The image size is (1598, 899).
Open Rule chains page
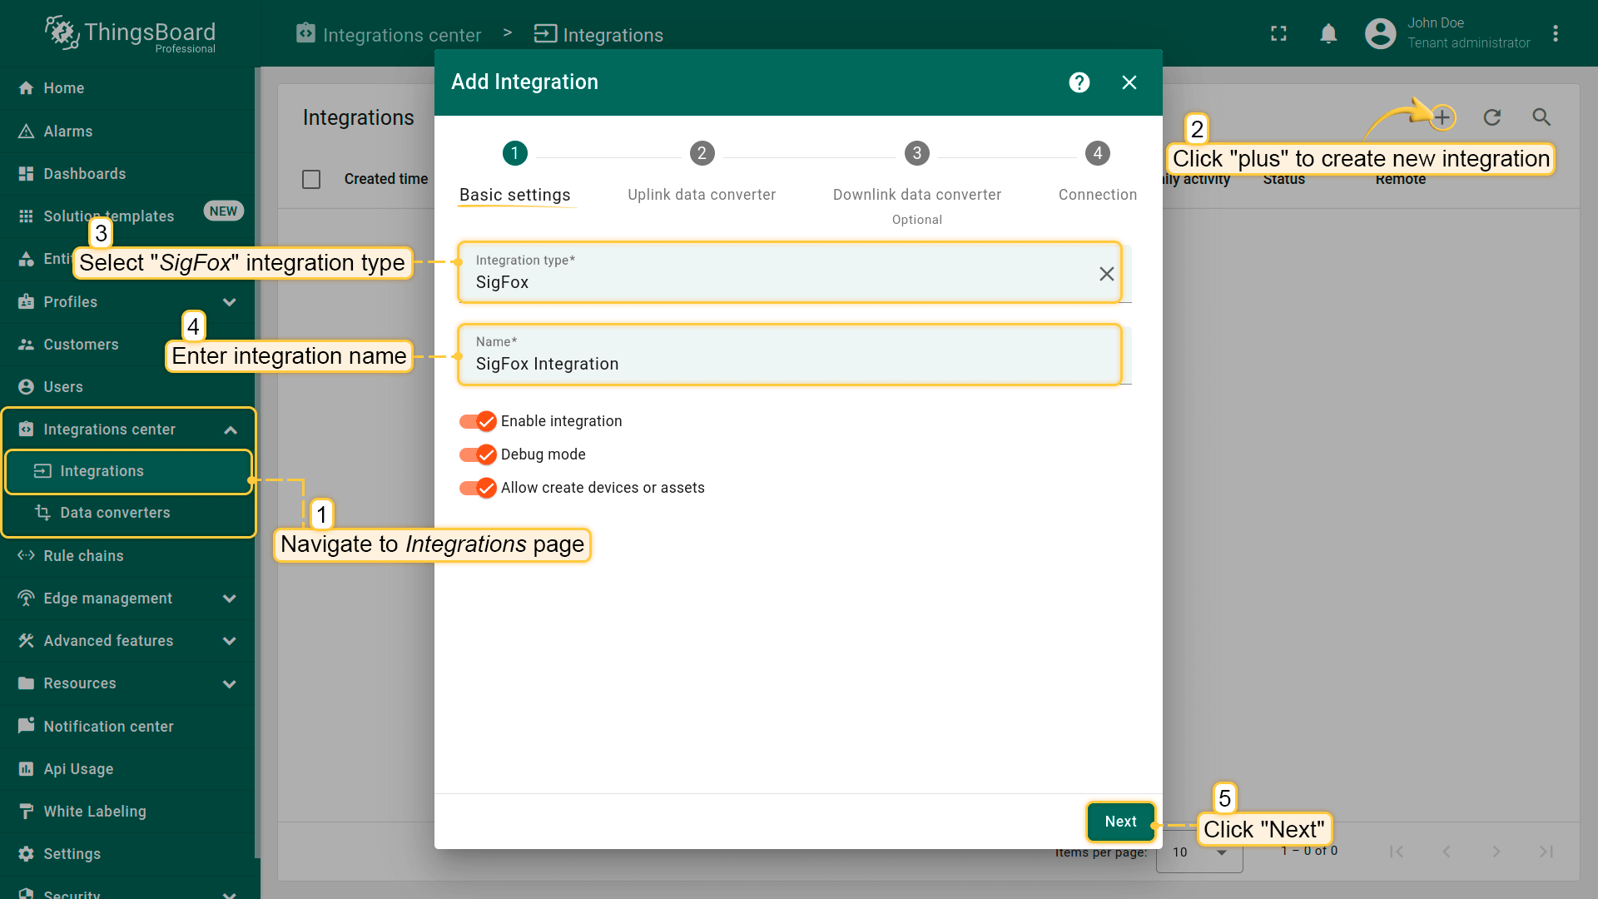pos(83,556)
